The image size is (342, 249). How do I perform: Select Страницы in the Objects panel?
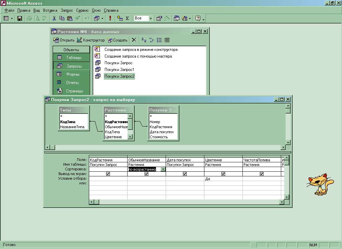pyautogui.click(x=71, y=91)
